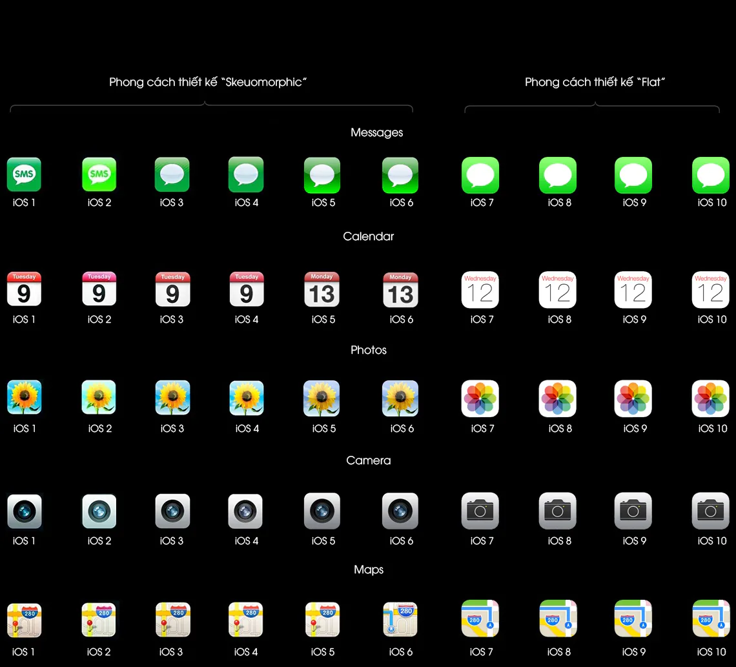Click the Photos section title

click(369, 350)
